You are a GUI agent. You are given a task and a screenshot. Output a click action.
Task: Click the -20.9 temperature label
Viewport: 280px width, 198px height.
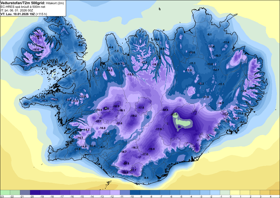pos(126,163)
